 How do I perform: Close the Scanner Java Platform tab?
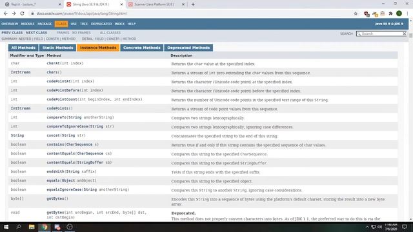[x=183, y=5]
